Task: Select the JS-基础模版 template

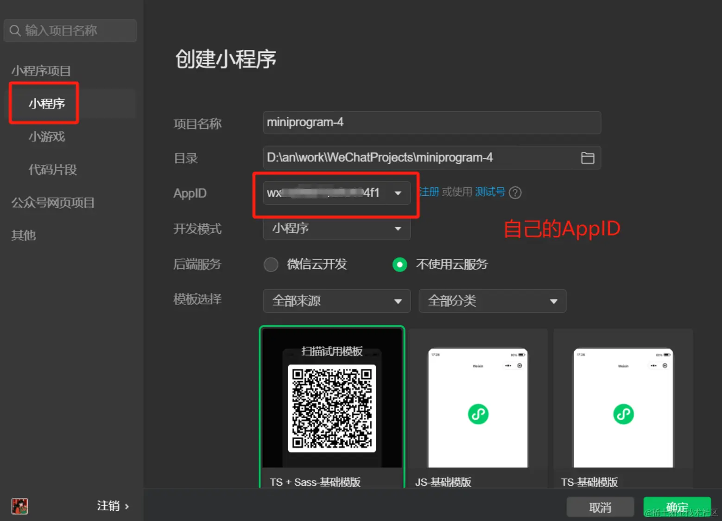Action: pyautogui.click(x=478, y=409)
